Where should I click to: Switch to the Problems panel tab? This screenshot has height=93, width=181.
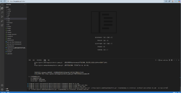30,60
